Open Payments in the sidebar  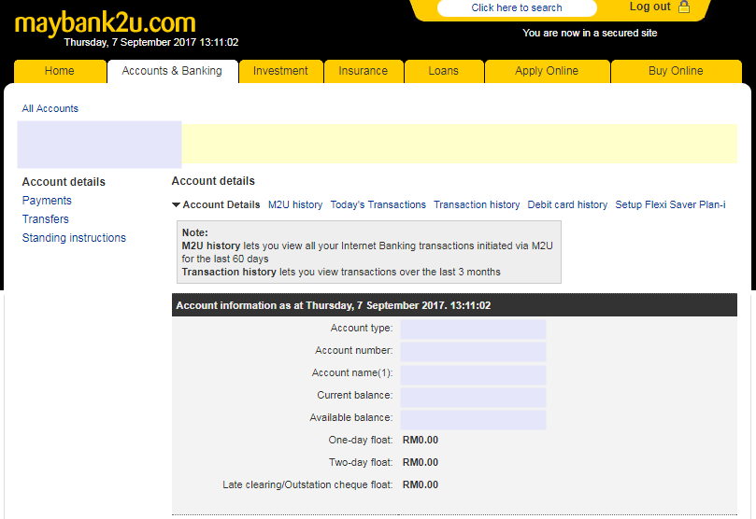(x=47, y=201)
